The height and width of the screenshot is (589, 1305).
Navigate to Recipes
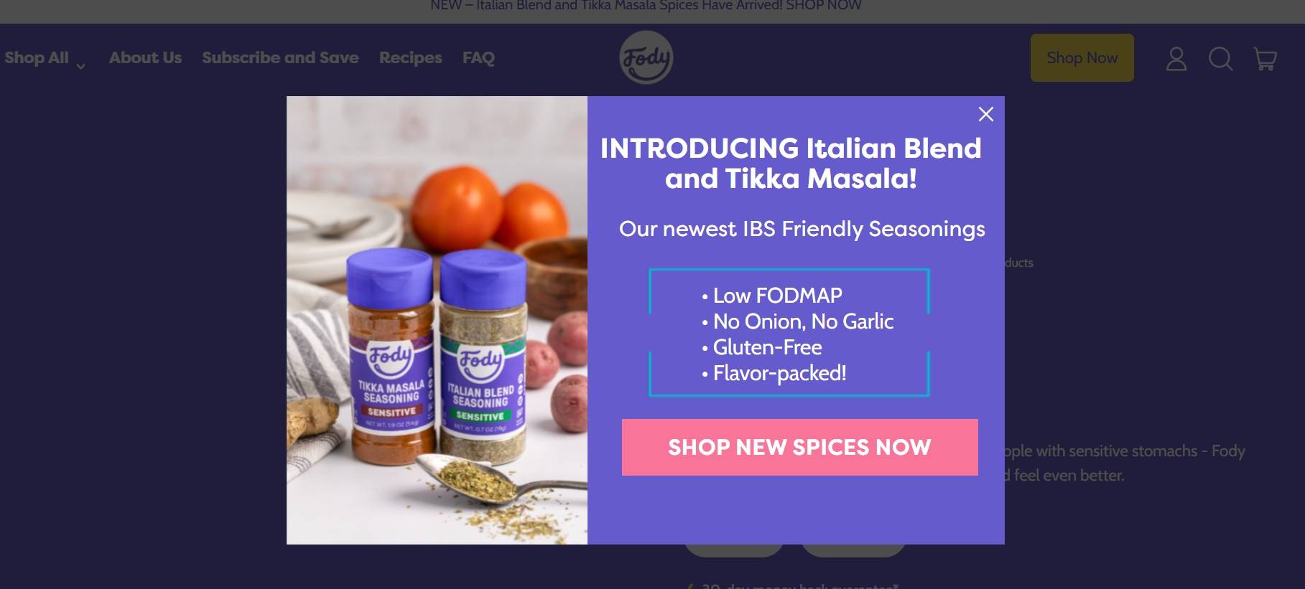(x=410, y=57)
